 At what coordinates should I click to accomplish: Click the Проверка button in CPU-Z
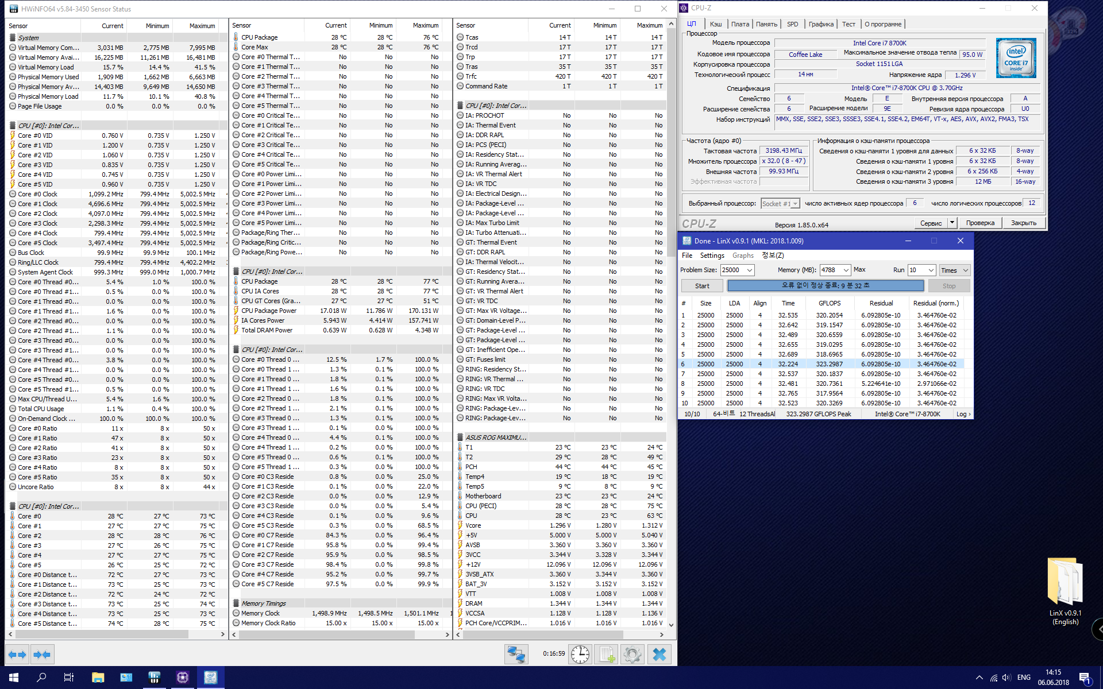point(980,223)
